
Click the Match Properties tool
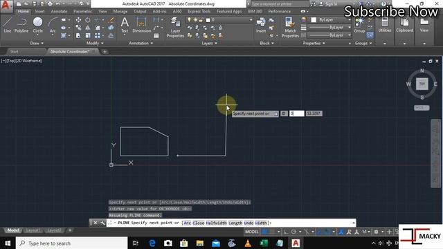tap(290, 27)
